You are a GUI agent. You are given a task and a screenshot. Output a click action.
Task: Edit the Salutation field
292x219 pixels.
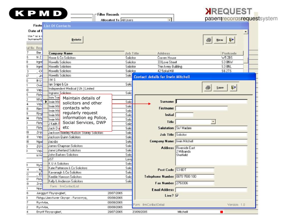(211, 128)
